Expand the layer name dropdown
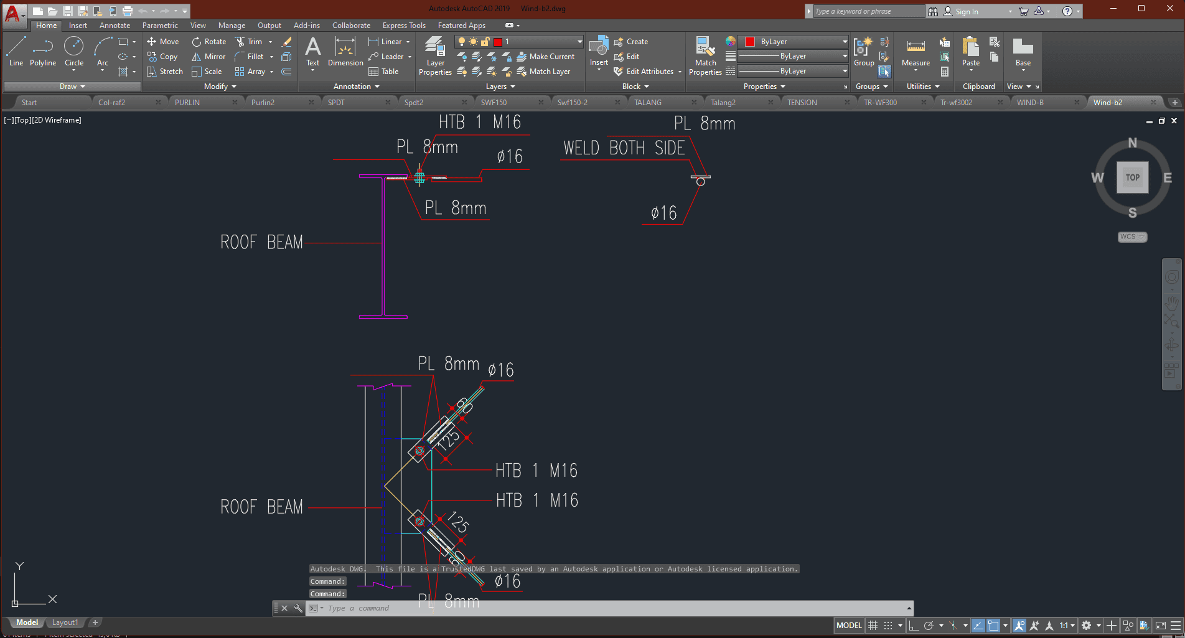 click(579, 42)
